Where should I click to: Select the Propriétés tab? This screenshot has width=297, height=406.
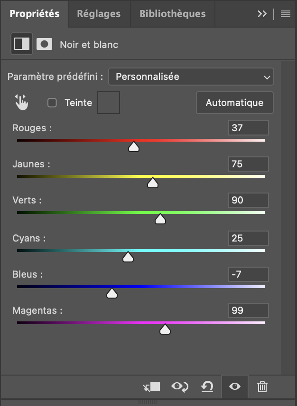(x=34, y=14)
